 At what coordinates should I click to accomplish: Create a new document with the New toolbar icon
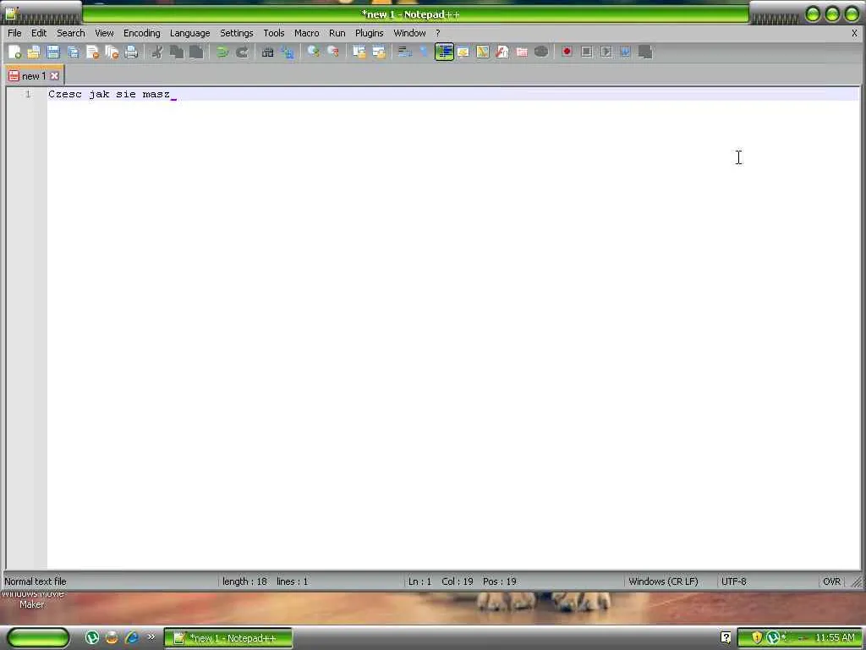14,52
